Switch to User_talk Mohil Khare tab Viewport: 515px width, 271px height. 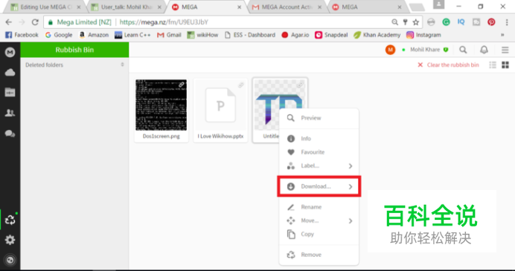126,7
